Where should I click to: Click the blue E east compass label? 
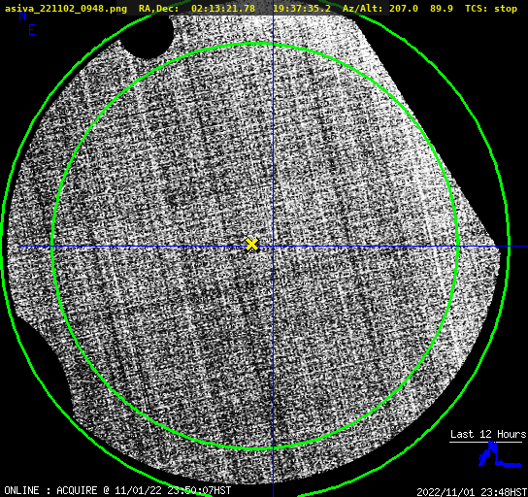click(32, 30)
